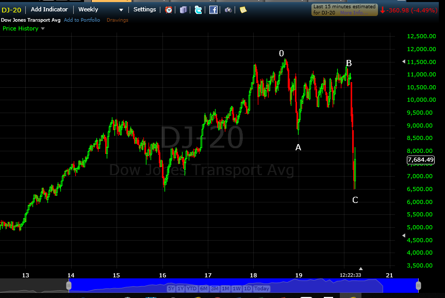Share chart via the Twitter icon

pos(199,10)
